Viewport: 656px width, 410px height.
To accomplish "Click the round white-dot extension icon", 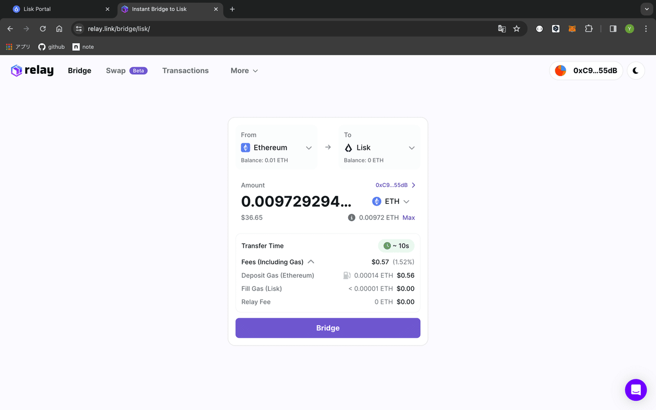I will pyautogui.click(x=540, y=28).
